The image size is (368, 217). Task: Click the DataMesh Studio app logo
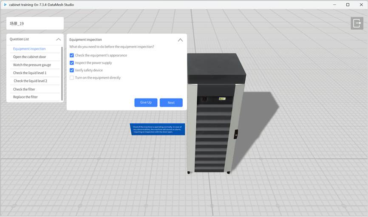(x=5, y=5)
